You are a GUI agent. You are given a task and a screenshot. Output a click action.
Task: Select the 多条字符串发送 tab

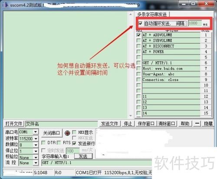pos(152,14)
